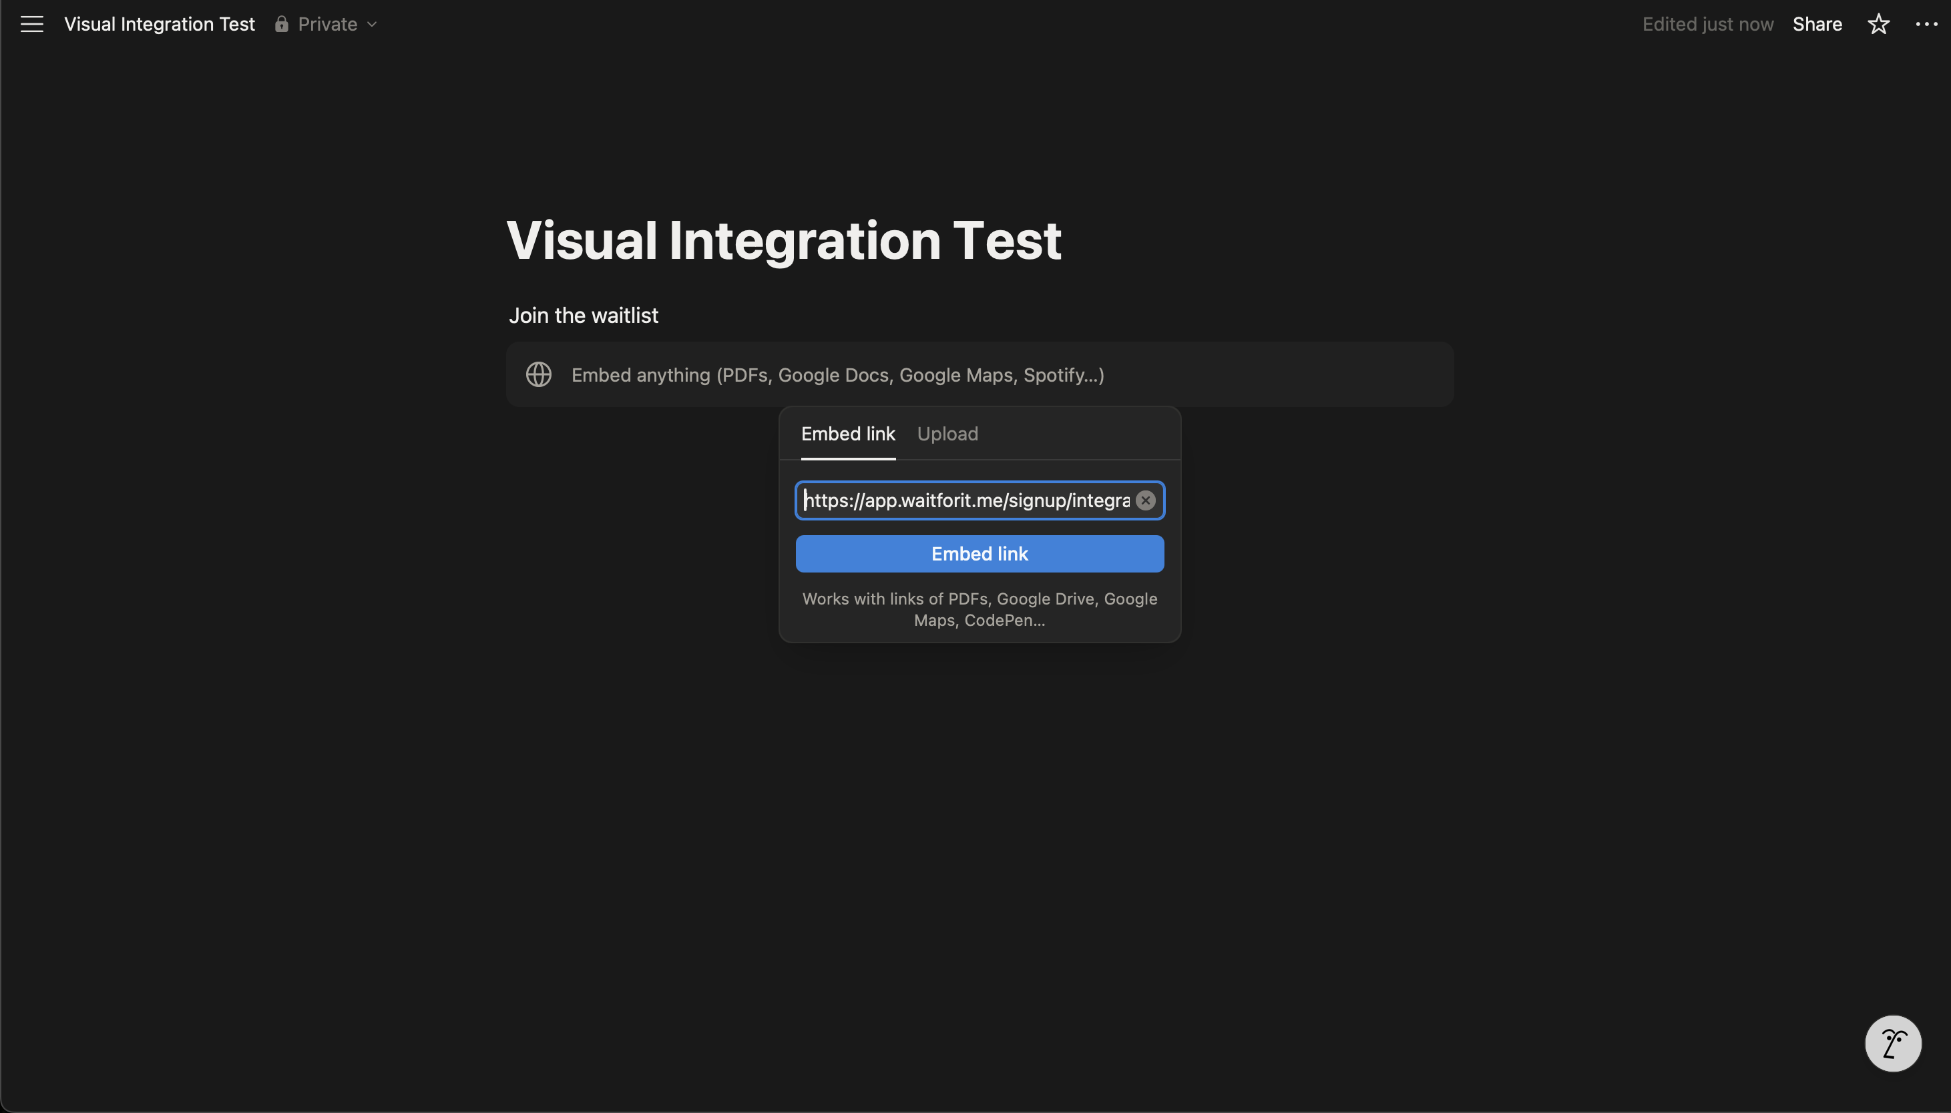The width and height of the screenshot is (1951, 1113).
Task: Toggle the favorite star for this page
Action: (1877, 24)
